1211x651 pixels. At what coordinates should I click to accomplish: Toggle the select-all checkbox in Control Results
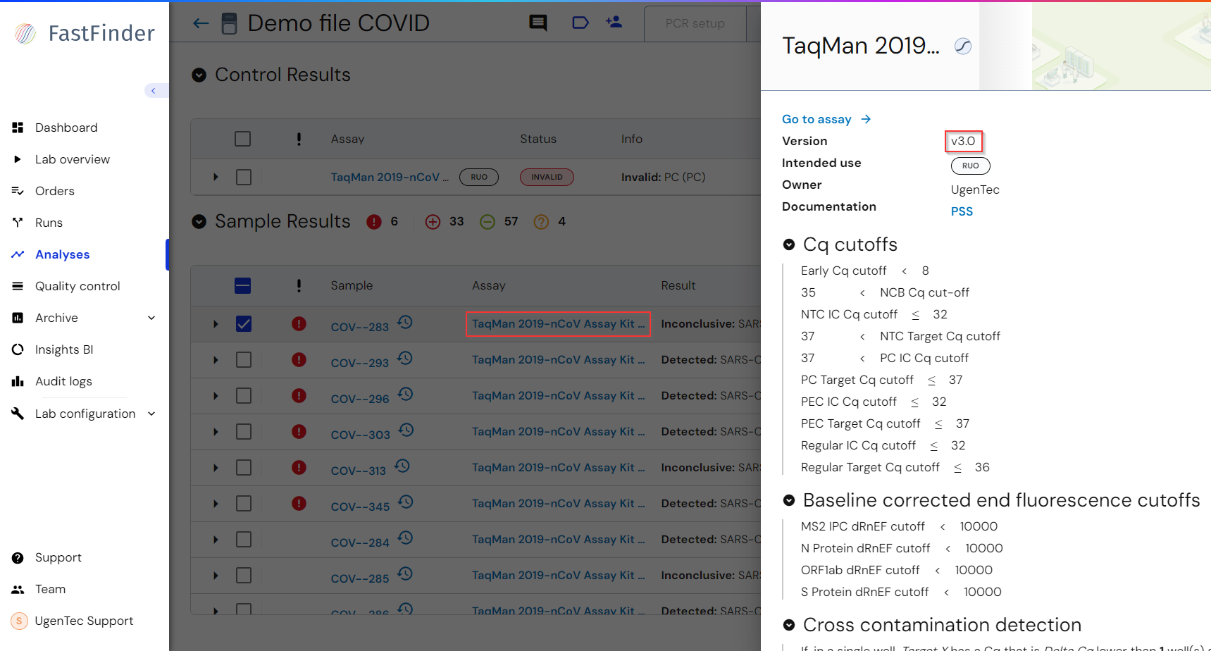click(x=243, y=139)
